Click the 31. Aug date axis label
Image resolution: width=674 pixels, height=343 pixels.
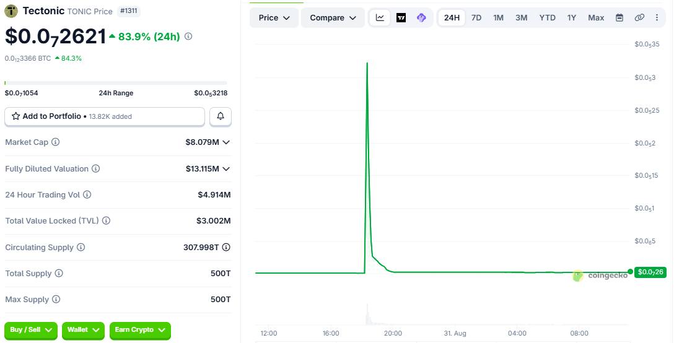[455, 333]
